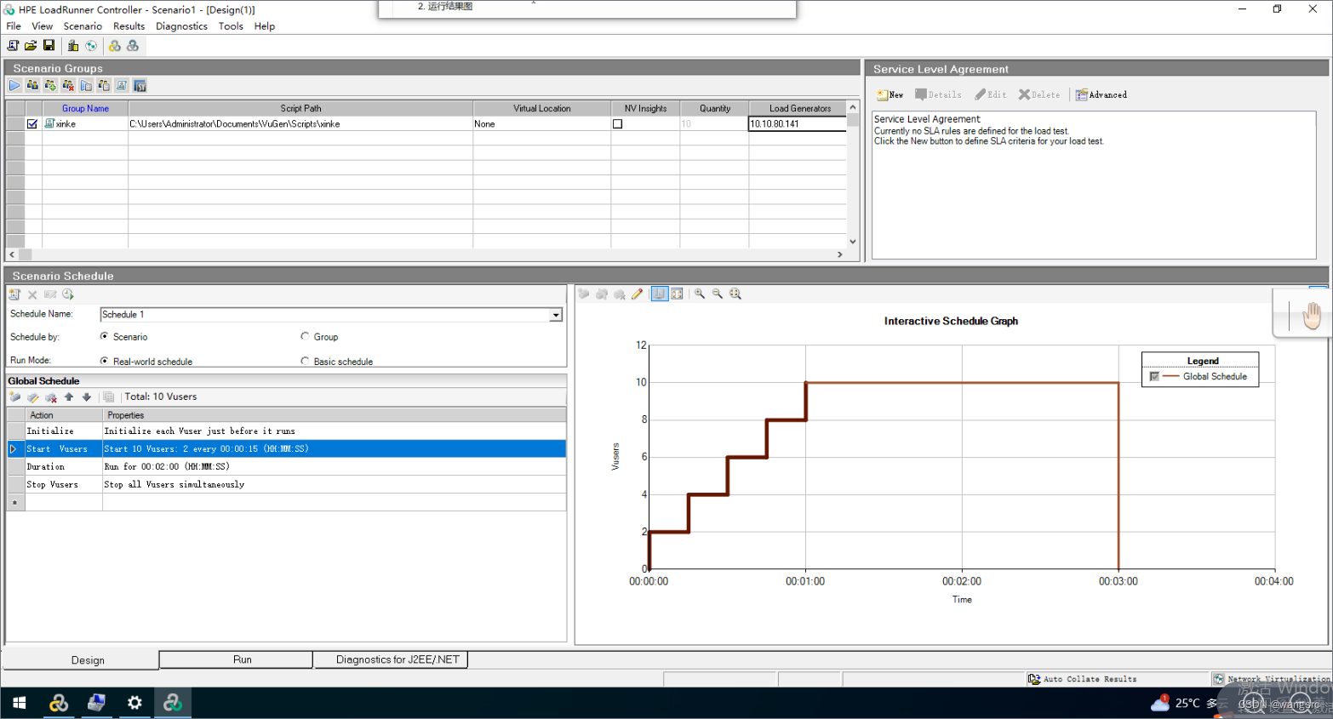Click the Windows Start button
1333x719 pixels.
click(20, 703)
